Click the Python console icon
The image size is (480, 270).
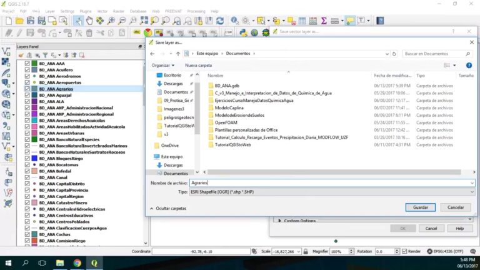click(243, 32)
